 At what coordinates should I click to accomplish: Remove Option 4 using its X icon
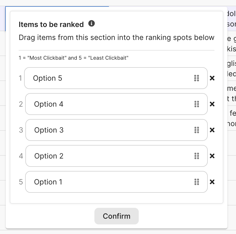(x=212, y=104)
